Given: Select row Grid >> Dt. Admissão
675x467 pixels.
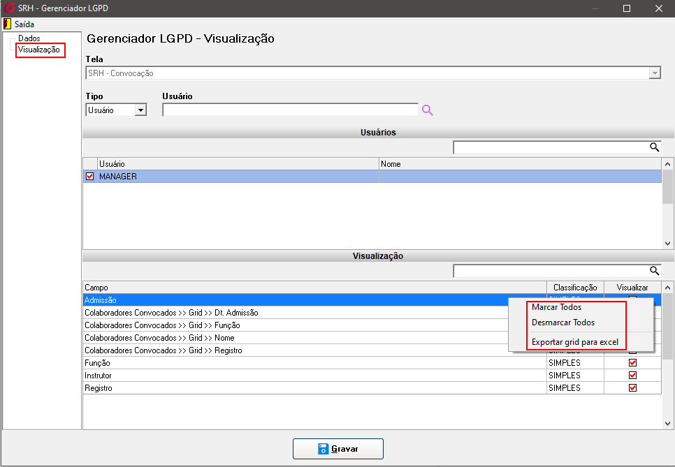Looking at the screenshot, I should coord(296,313).
